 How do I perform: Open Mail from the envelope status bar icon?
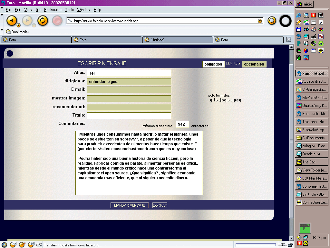(13, 245)
